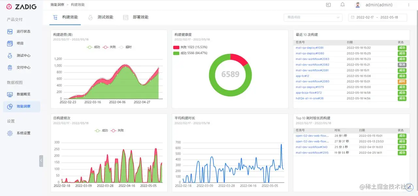Open build with duration 27 分 37 秒
This screenshot has height=196, width=418.
point(312,141)
